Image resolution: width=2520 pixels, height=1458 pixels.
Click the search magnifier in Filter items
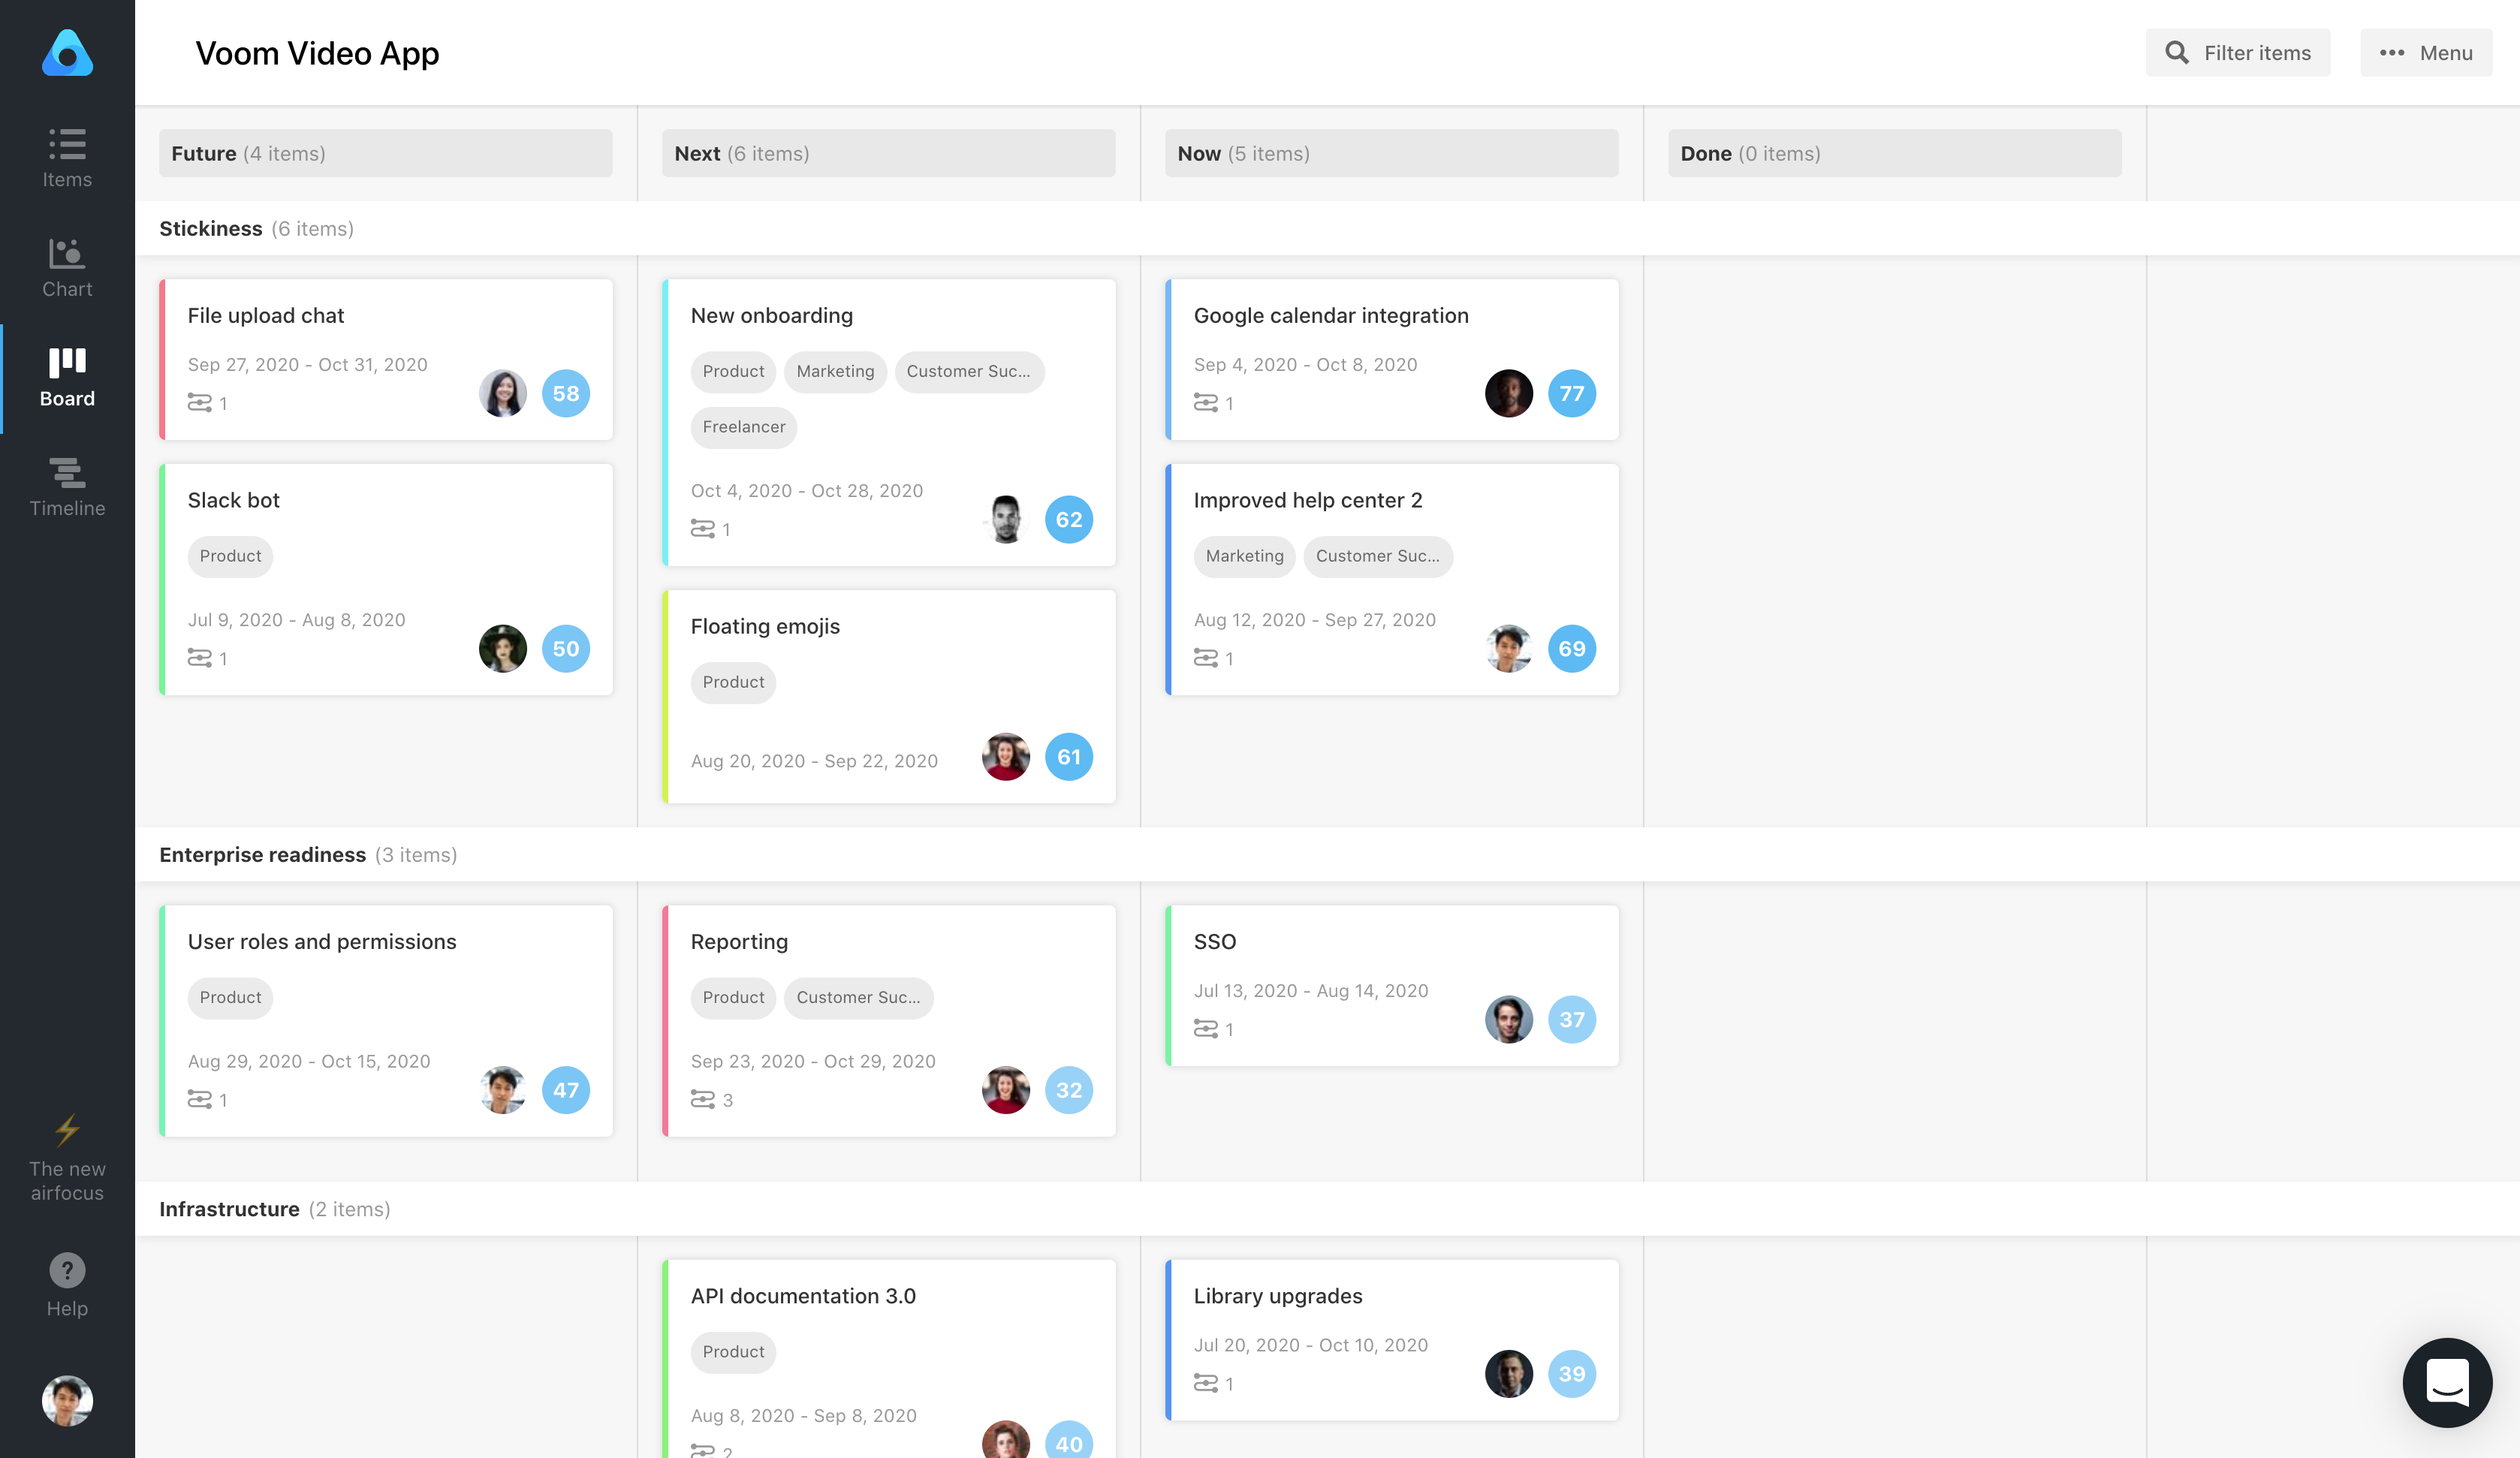2177,52
